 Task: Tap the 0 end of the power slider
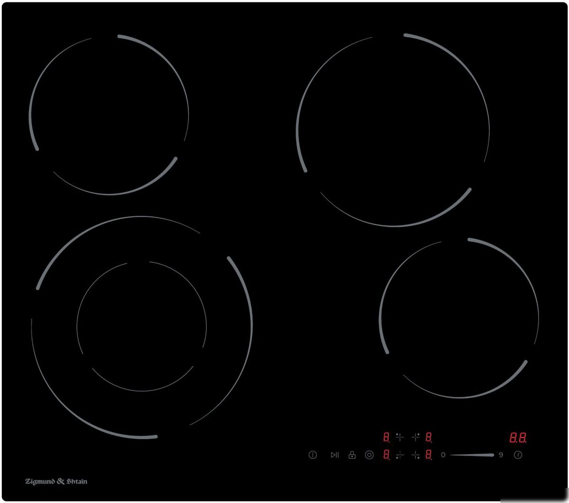point(443,455)
